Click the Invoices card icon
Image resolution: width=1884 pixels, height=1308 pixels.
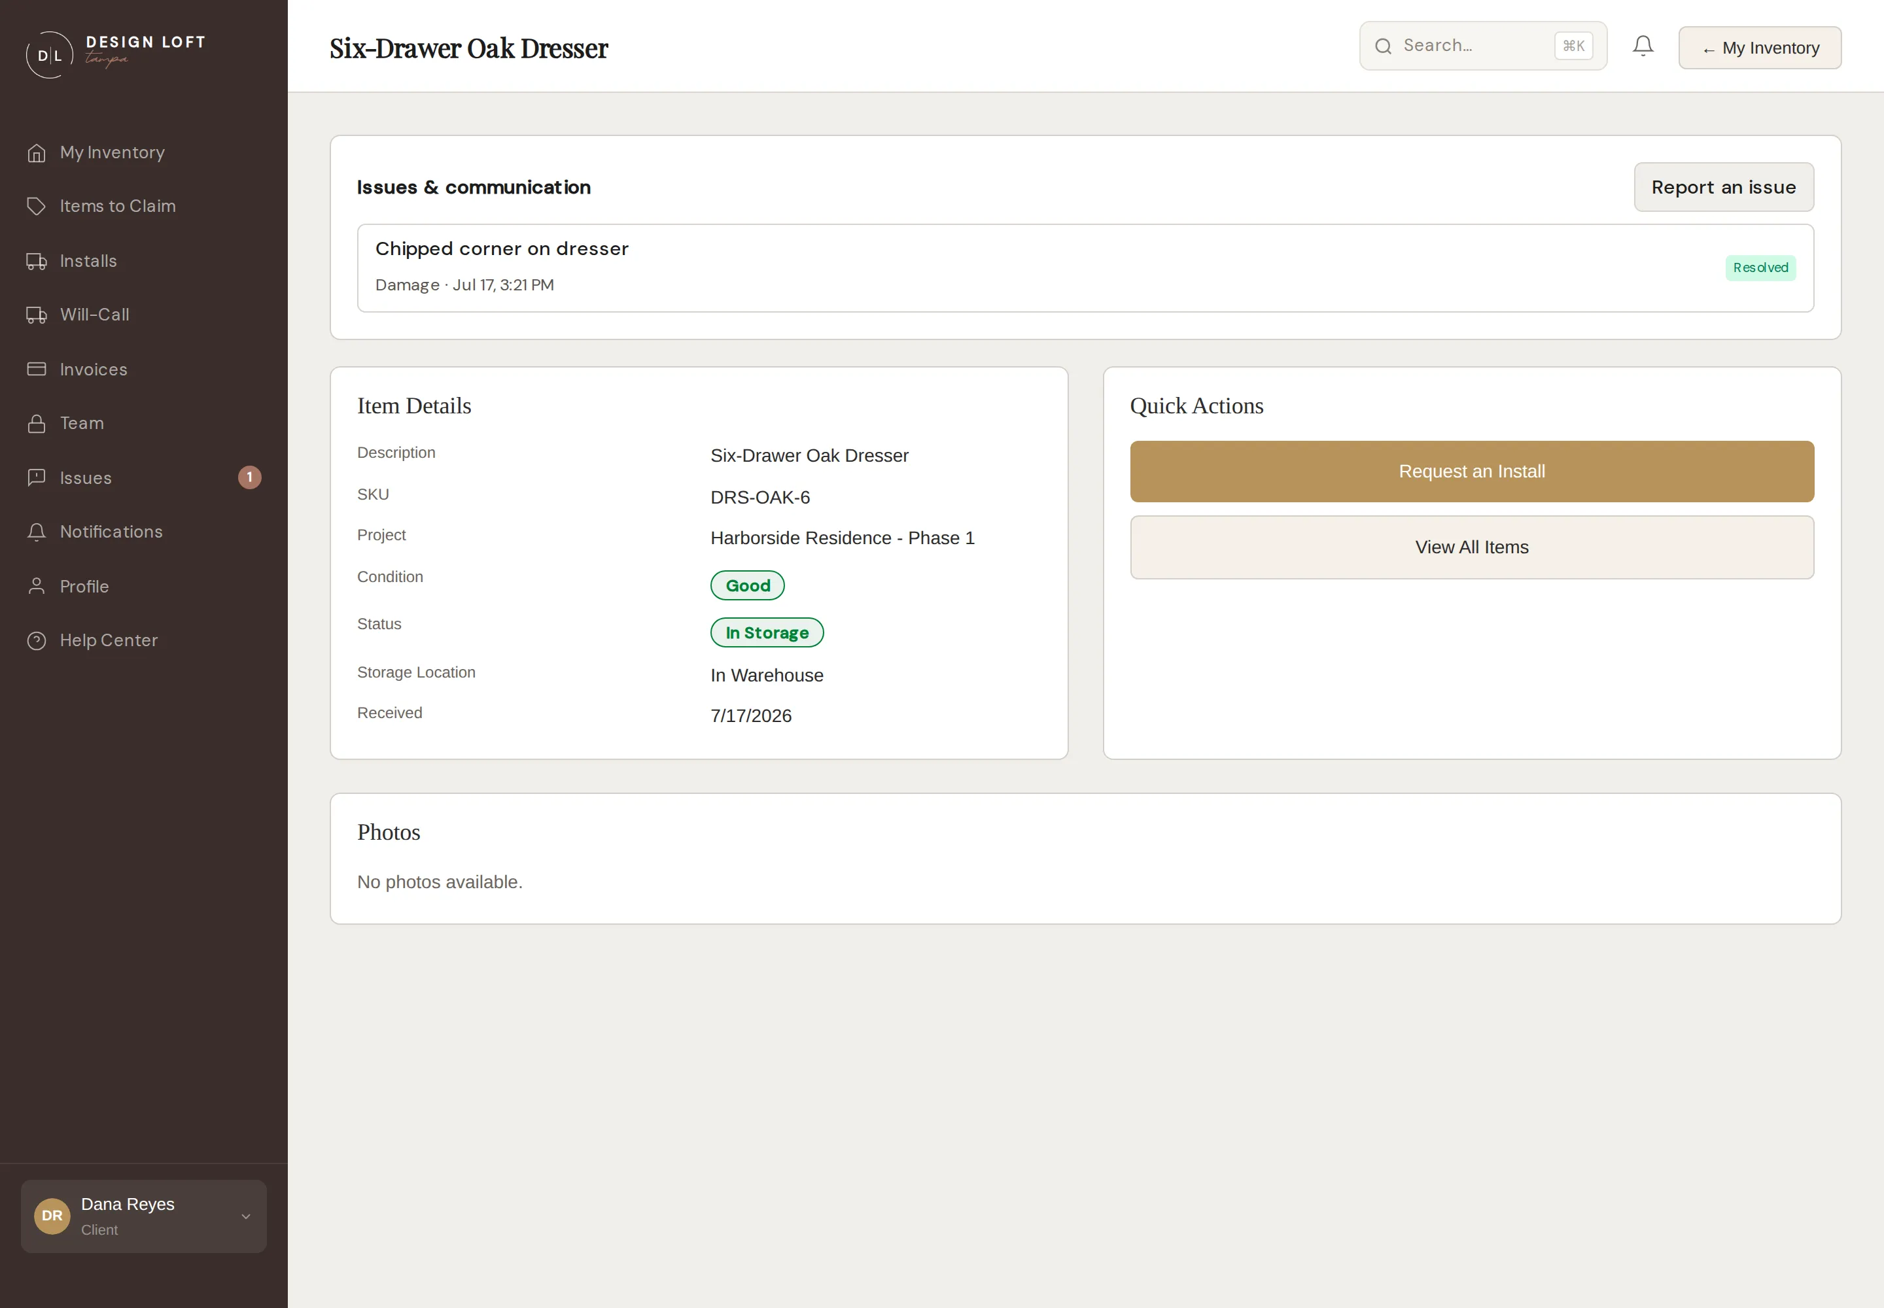[x=36, y=370]
